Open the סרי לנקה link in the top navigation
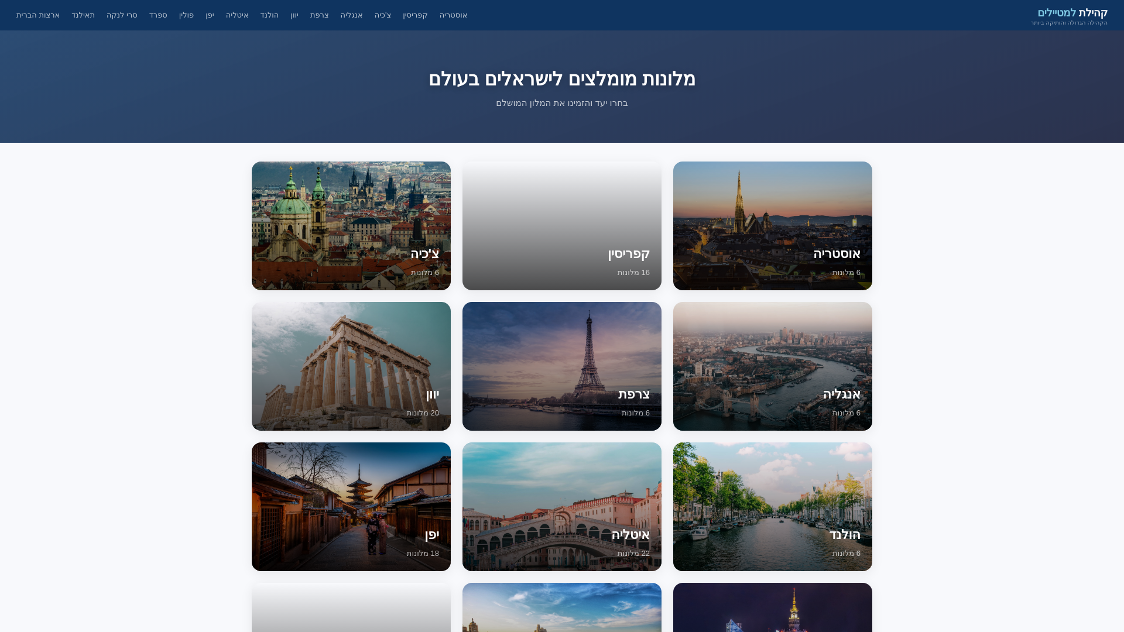1124x632 pixels. pyautogui.click(x=122, y=15)
